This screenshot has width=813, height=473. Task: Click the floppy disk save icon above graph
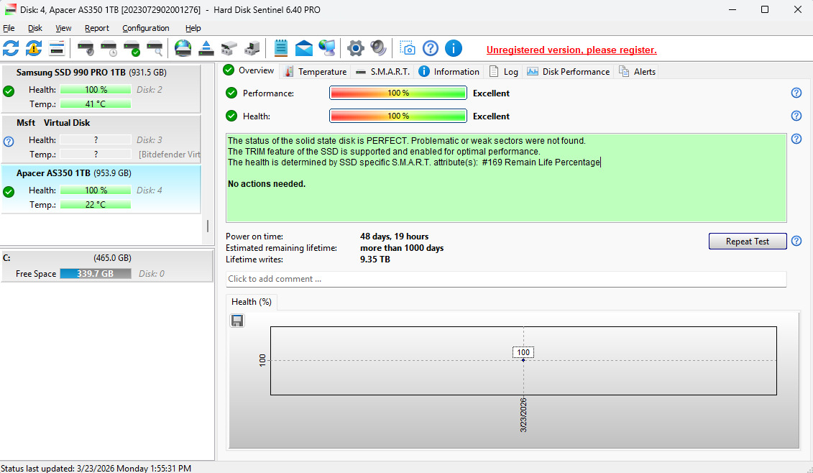pos(237,321)
